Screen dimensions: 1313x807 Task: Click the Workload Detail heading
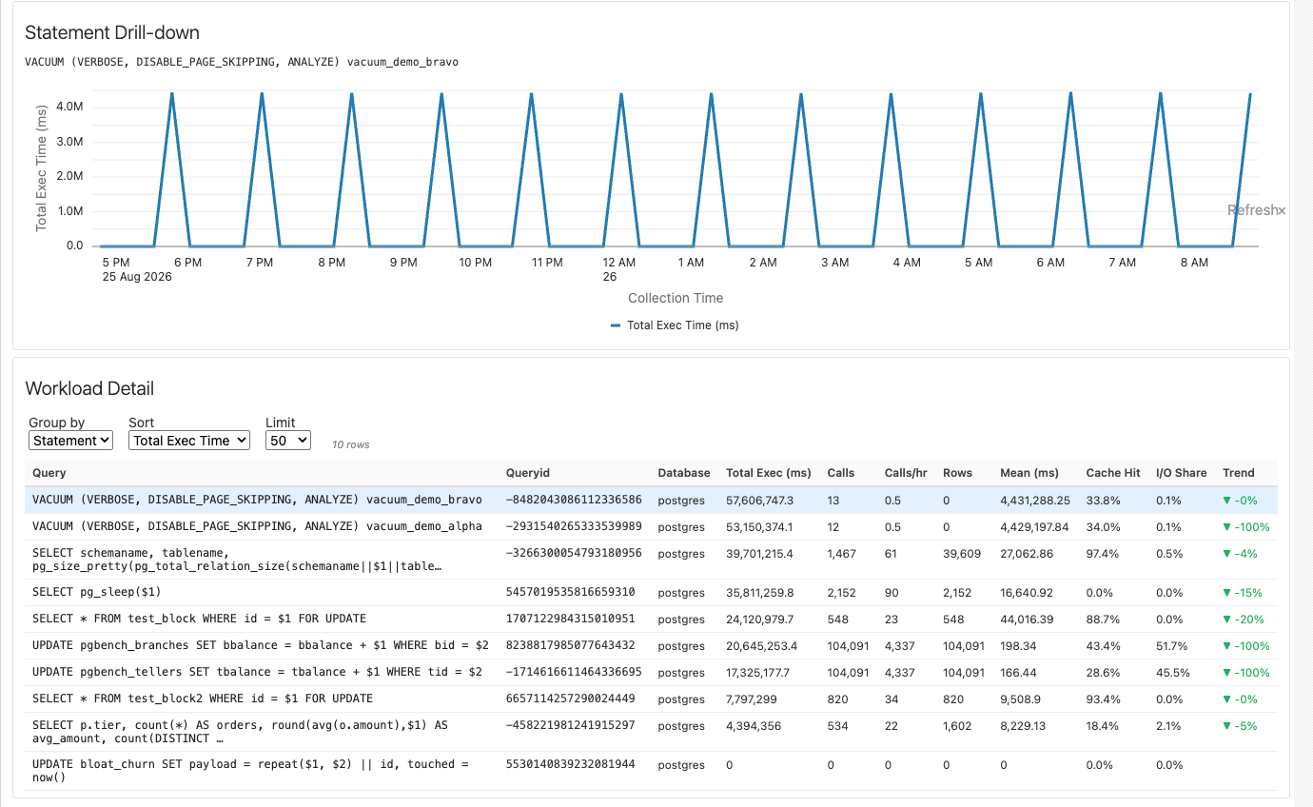tap(89, 388)
